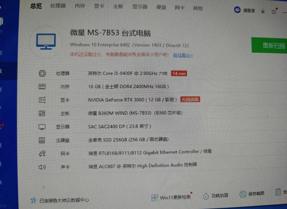The width and height of the screenshot is (287, 209).
Task: Click the 已连接鲁大师云数据中心 status
Action: (x=64, y=200)
